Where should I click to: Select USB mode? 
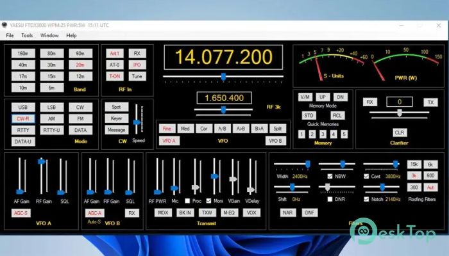[x=23, y=107]
